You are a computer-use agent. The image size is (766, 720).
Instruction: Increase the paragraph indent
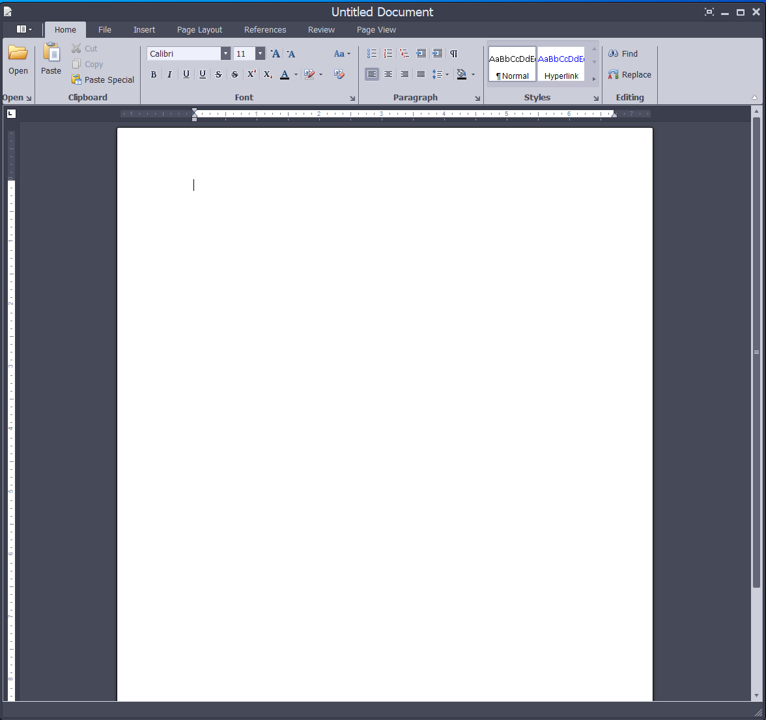437,53
